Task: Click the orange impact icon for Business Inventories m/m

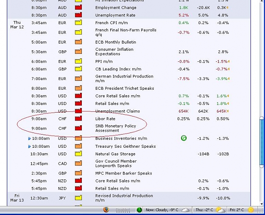Action: 78,138
